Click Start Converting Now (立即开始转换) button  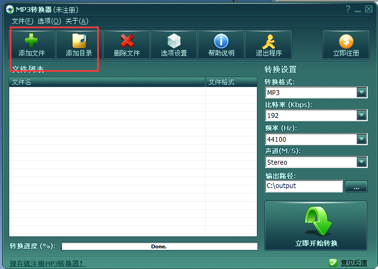pyautogui.click(x=316, y=226)
